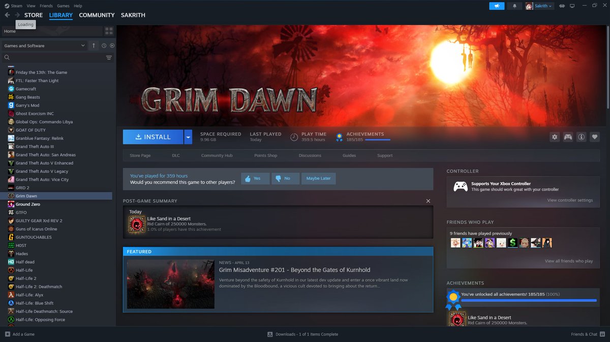The image size is (610, 342).
Task: Toggle show ready-to-play games only
Action: click(112, 46)
